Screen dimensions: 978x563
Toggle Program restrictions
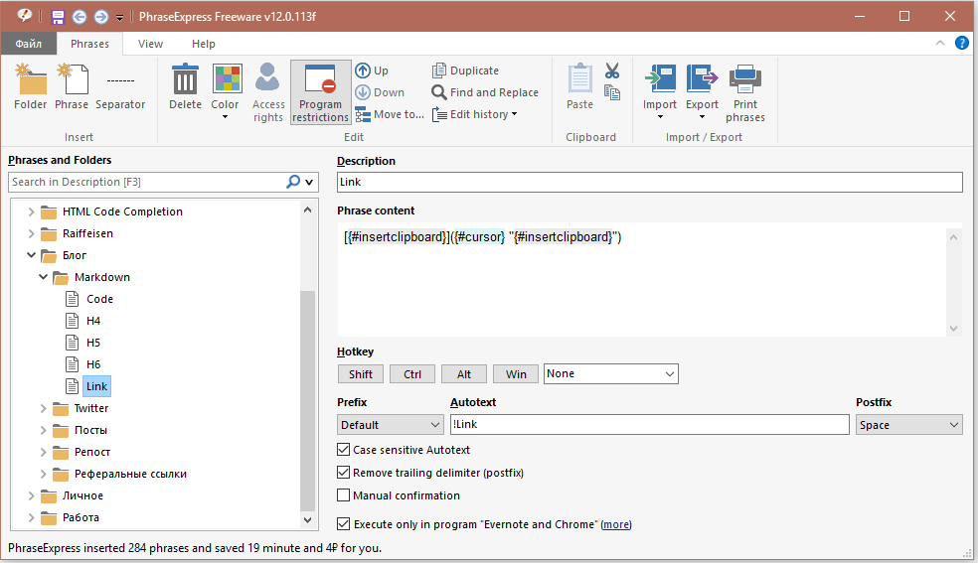click(x=321, y=92)
